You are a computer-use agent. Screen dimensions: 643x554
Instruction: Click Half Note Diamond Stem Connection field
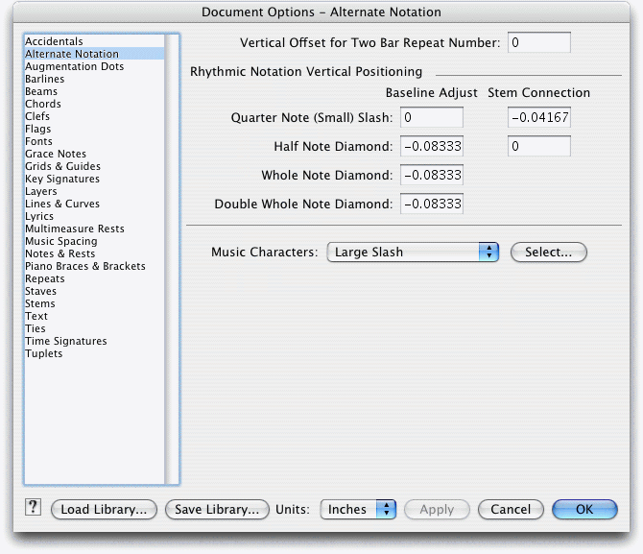(538, 146)
